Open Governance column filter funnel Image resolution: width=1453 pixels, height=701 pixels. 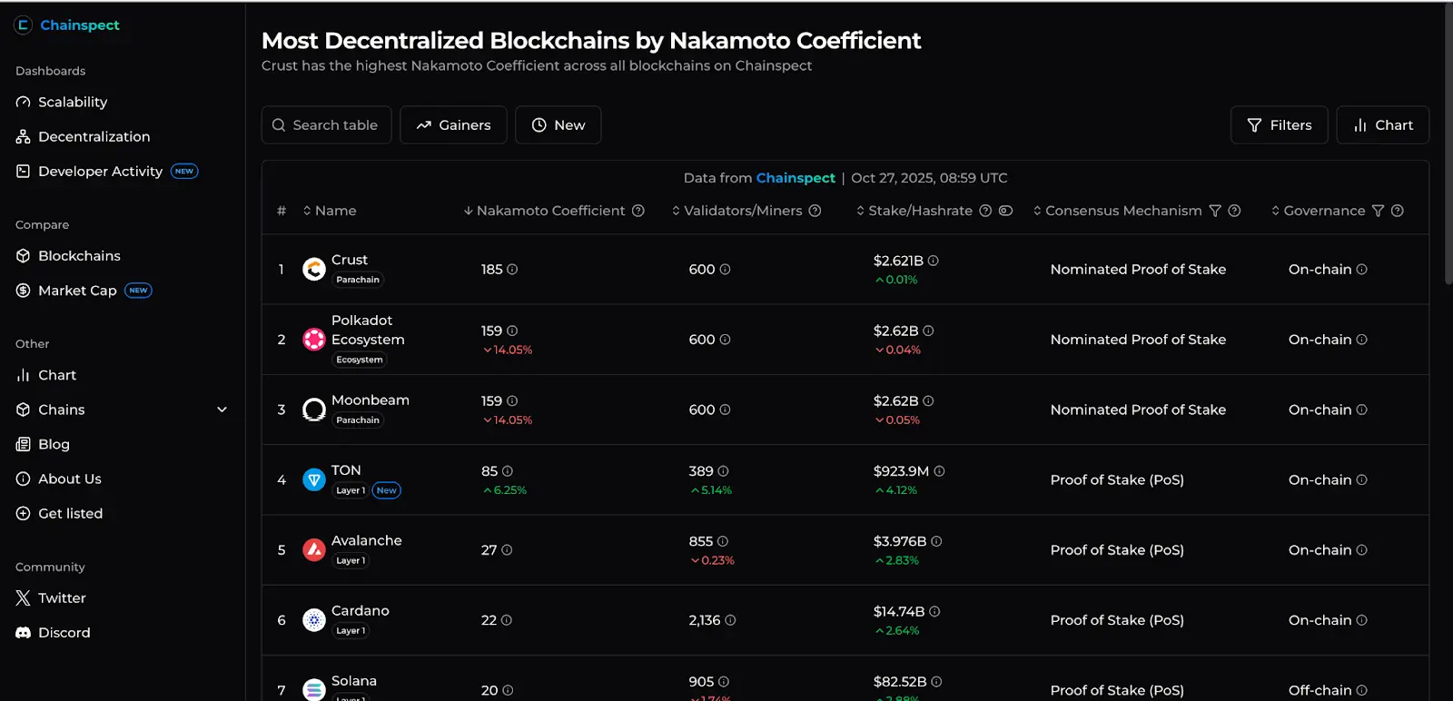click(x=1378, y=211)
